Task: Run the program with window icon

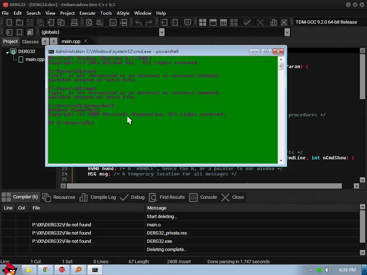Action: [x=213, y=23]
